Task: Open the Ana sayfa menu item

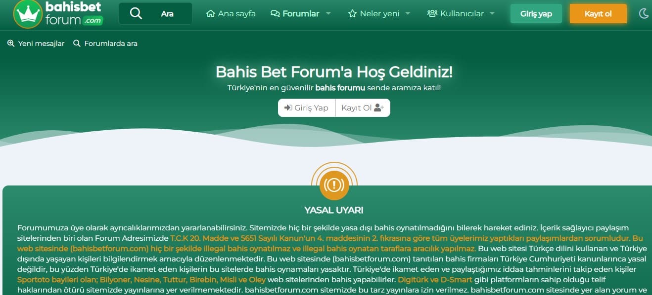Action: pyautogui.click(x=231, y=13)
